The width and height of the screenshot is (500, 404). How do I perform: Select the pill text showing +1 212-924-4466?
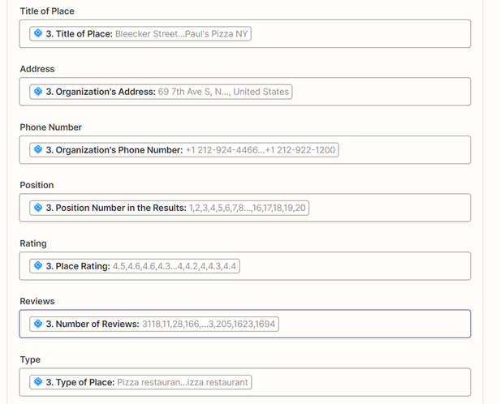point(260,150)
